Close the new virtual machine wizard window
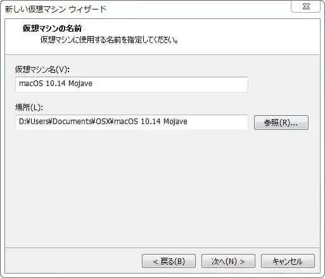 [x=305, y=6]
